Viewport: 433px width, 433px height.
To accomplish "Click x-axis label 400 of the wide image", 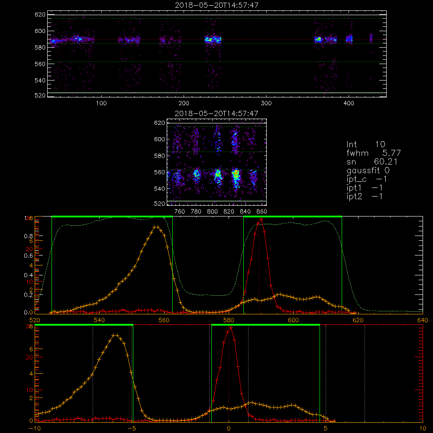I will tap(349, 103).
